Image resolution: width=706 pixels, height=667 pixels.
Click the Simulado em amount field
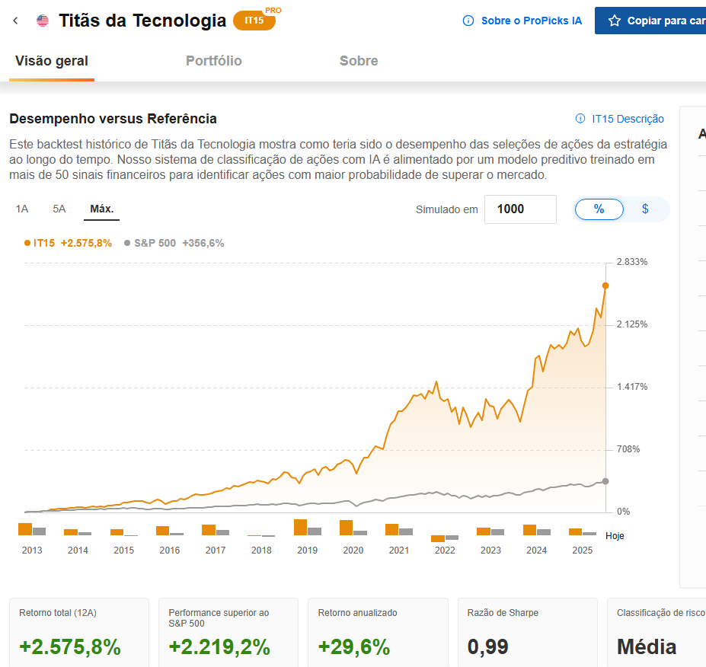click(x=520, y=209)
